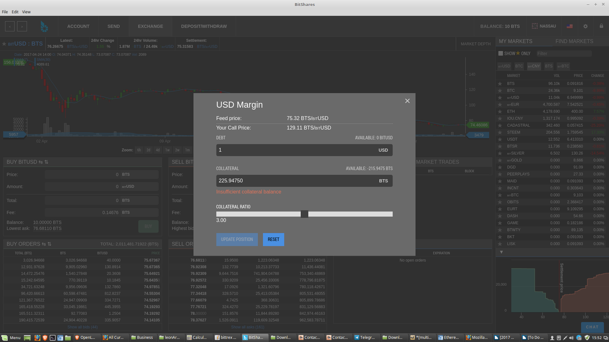
Task: Set chart zoom to 2d
Action: click(148, 150)
